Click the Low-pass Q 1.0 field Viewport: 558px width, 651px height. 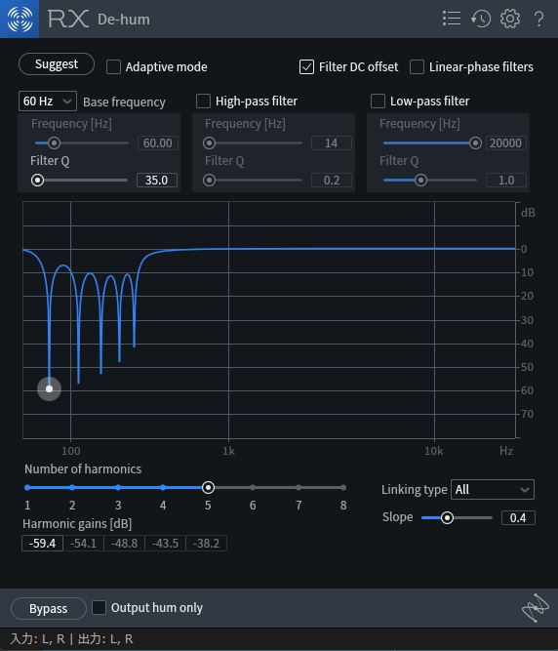505,181
